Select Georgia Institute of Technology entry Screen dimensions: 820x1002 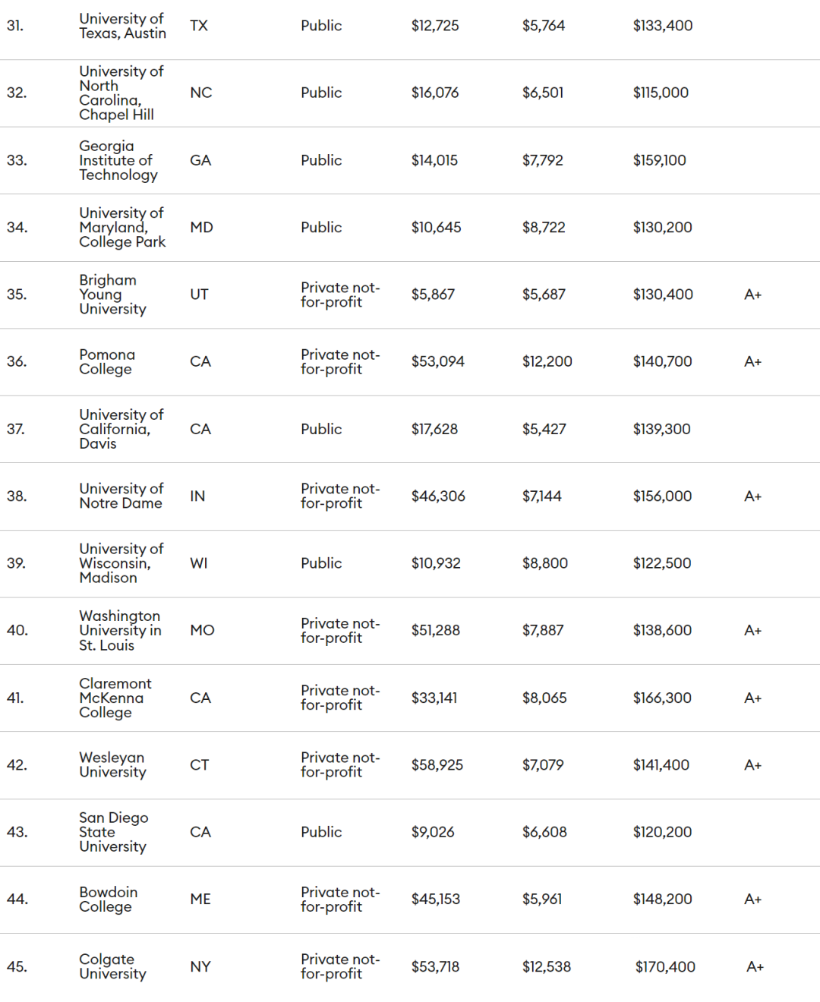pyautogui.click(x=118, y=160)
